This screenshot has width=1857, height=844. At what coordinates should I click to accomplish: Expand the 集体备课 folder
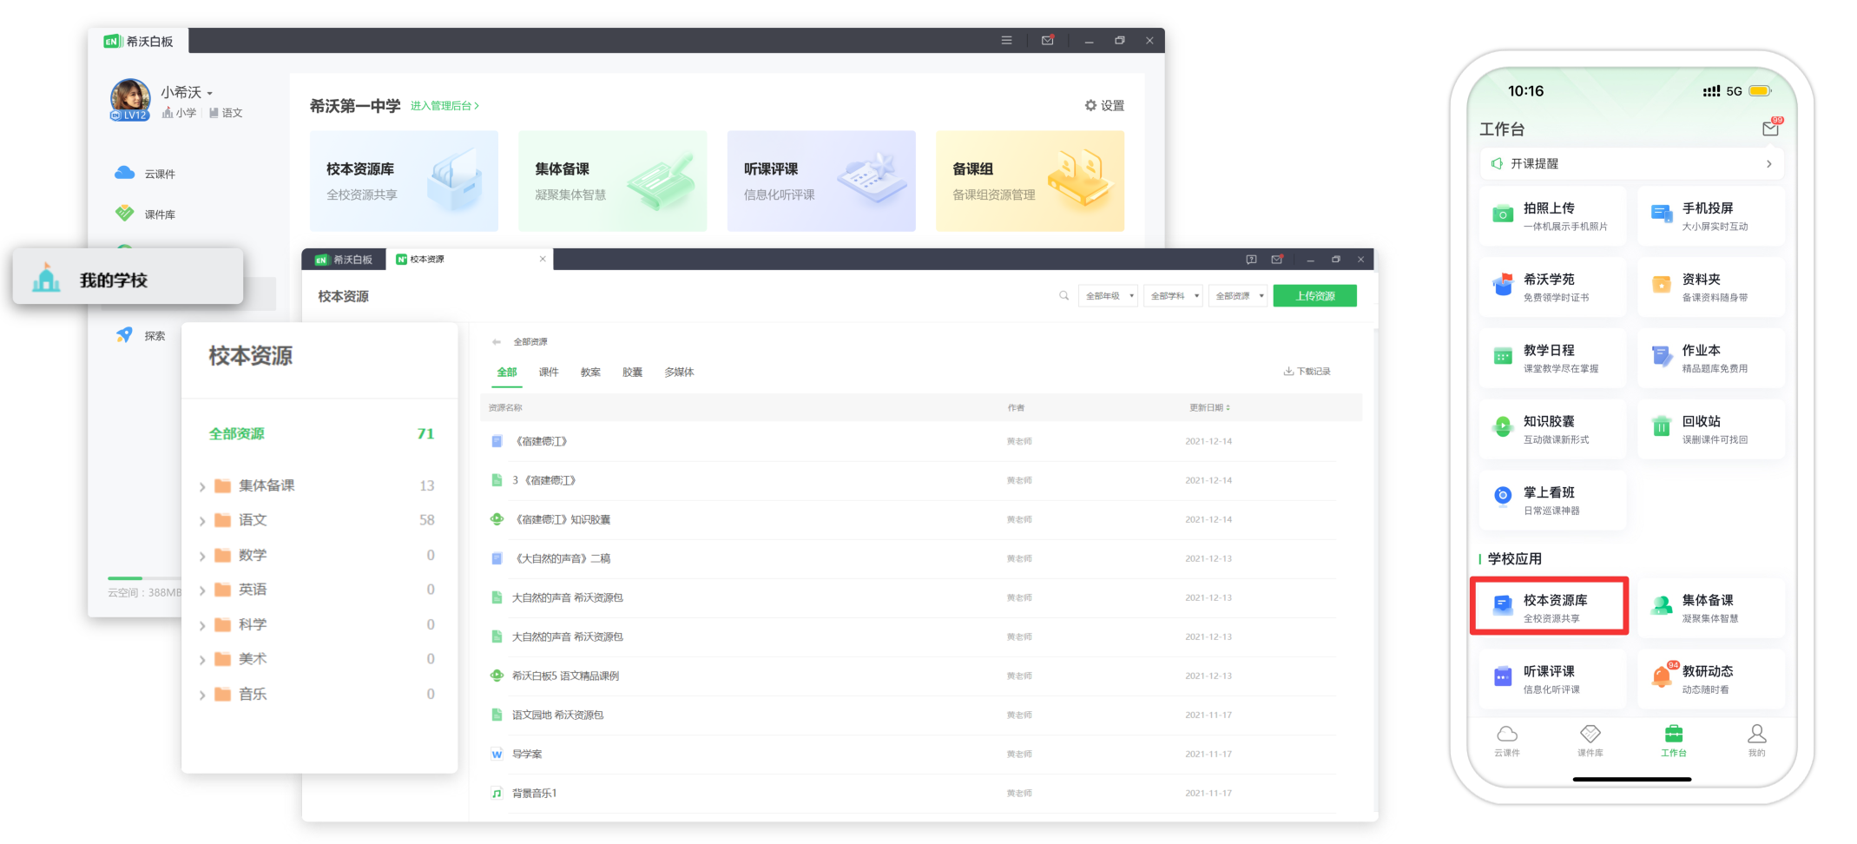click(202, 486)
